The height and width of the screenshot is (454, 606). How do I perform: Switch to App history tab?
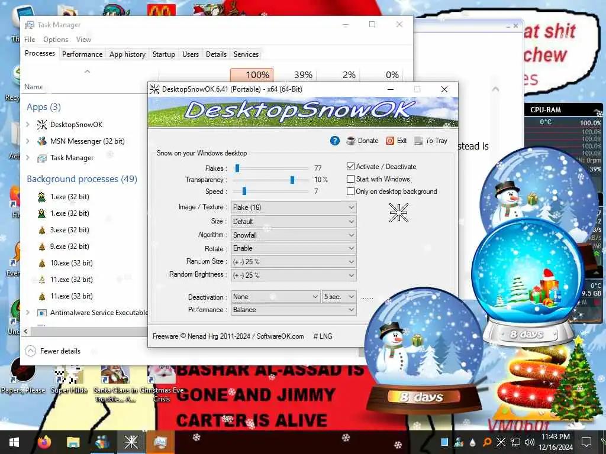coord(127,54)
